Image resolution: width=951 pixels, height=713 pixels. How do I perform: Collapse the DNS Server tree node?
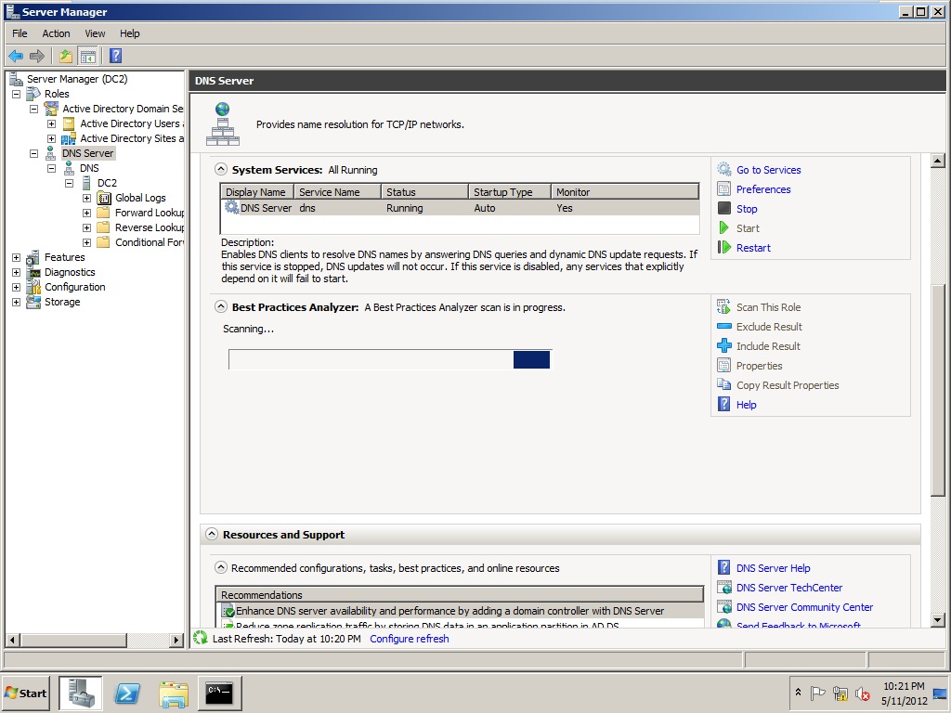(34, 153)
